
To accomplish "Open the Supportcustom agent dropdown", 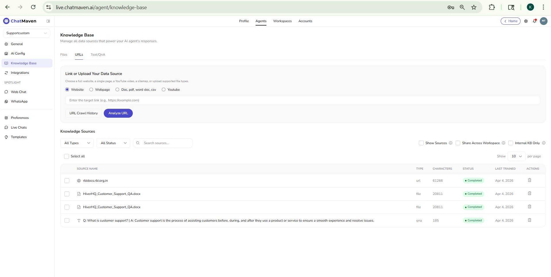I will [x=26, y=33].
